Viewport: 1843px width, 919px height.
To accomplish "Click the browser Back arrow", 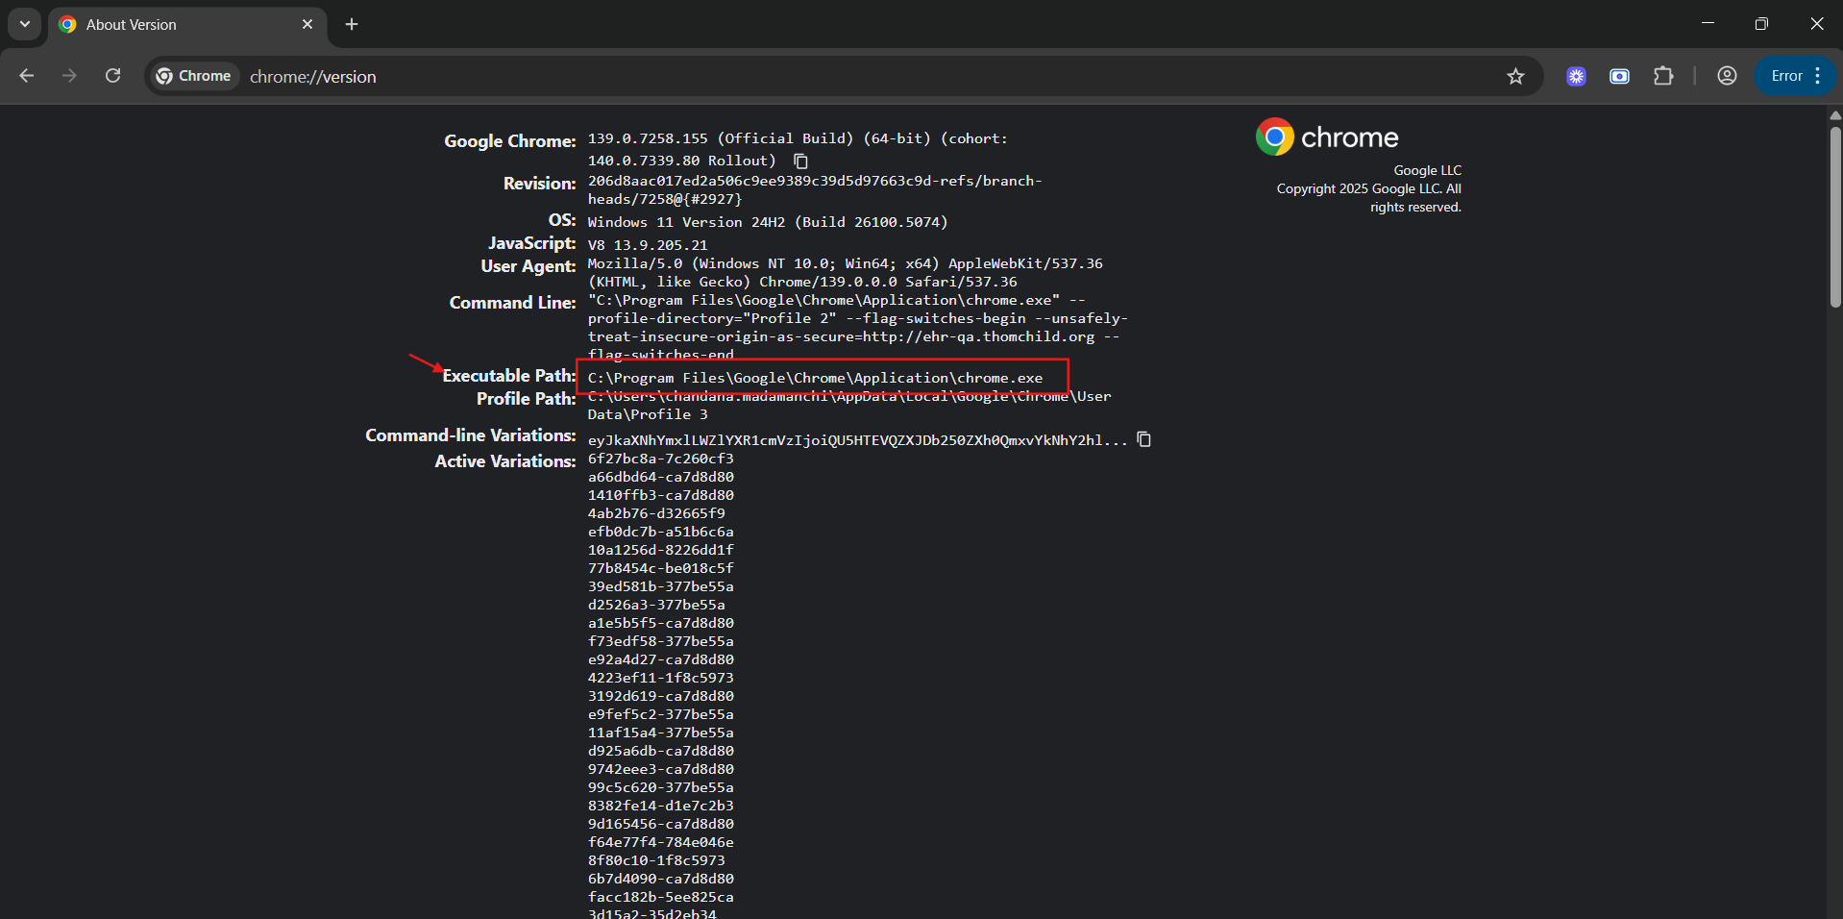I will 27,76.
